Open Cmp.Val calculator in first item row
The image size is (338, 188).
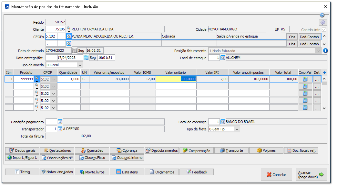click(x=305, y=79)
